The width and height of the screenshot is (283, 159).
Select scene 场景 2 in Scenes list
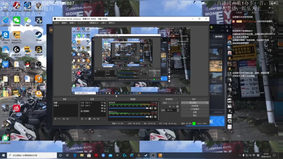(x=65, y=105)
